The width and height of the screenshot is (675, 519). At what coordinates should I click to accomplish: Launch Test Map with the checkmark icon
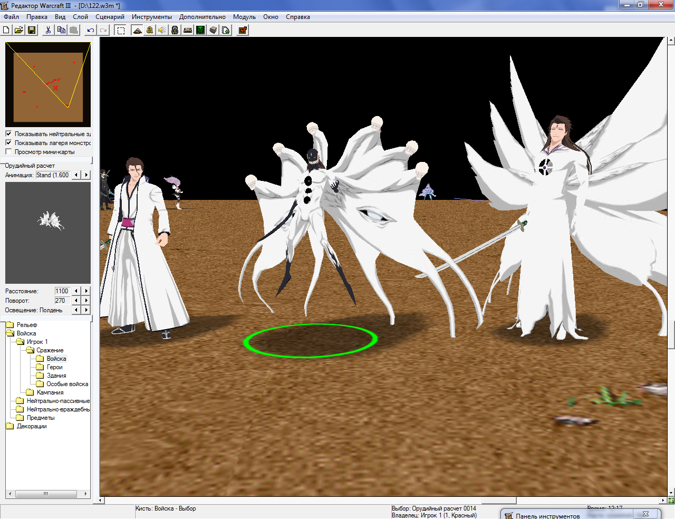coord(243,30)
